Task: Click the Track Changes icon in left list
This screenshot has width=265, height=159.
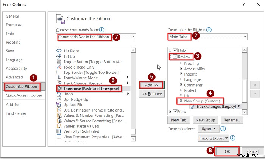Action: coord(59,83)
